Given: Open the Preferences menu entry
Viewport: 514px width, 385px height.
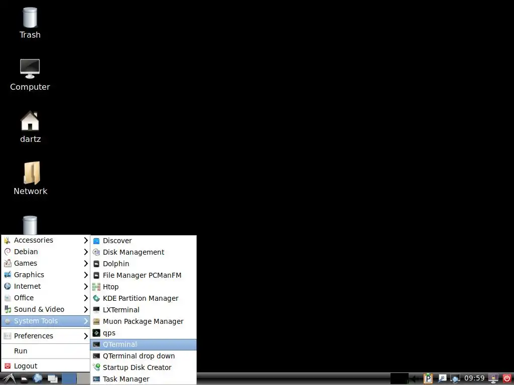Looking at the screenshot, I should 46,336.
